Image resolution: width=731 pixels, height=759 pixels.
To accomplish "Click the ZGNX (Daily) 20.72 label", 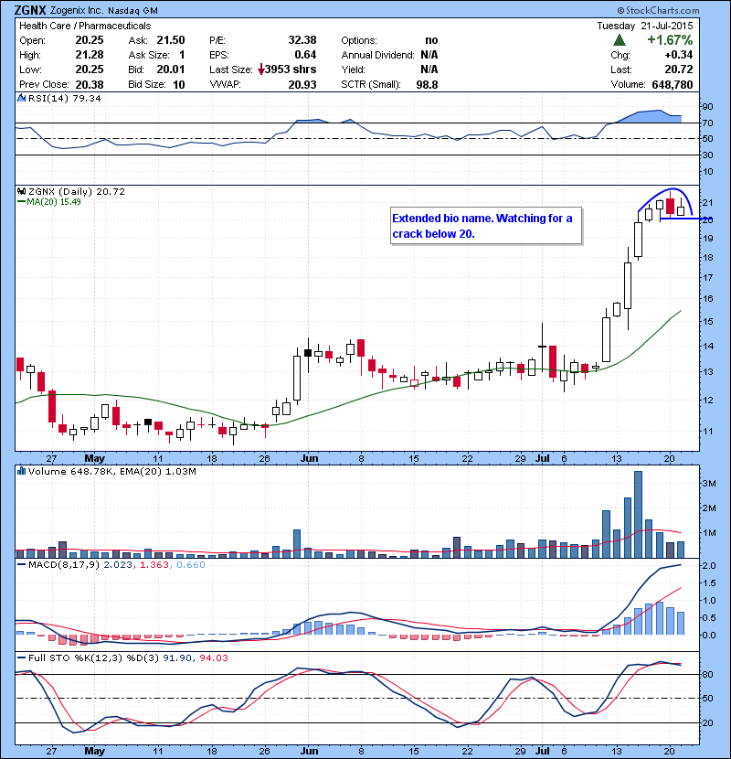I will [77, 192].
